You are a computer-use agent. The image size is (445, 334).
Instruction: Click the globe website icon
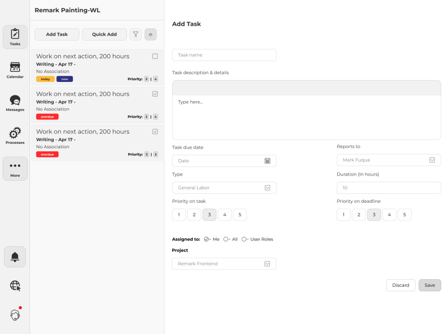click(x=15, y=285)
